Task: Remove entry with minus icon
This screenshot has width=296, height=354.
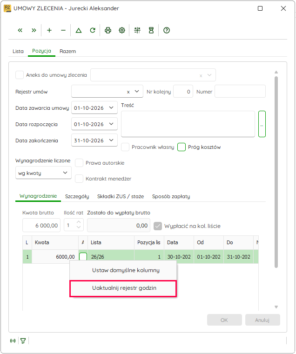Action: click(x=63, y=30)
